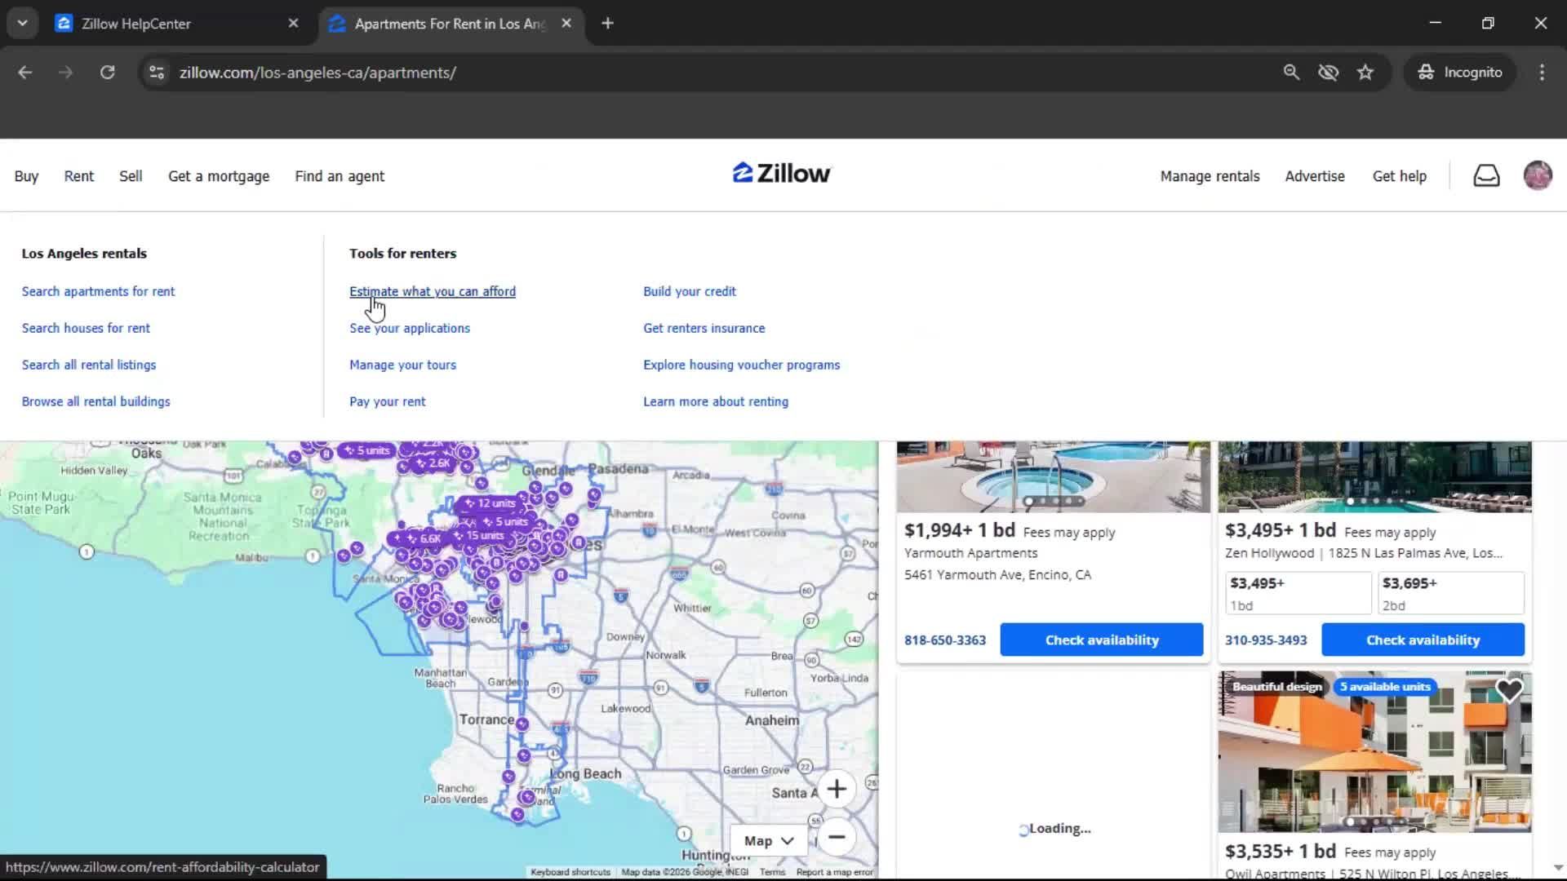The image size is (1567, 881).
Task: Click the third-party cookies blocked icon
Action: 1328,72
